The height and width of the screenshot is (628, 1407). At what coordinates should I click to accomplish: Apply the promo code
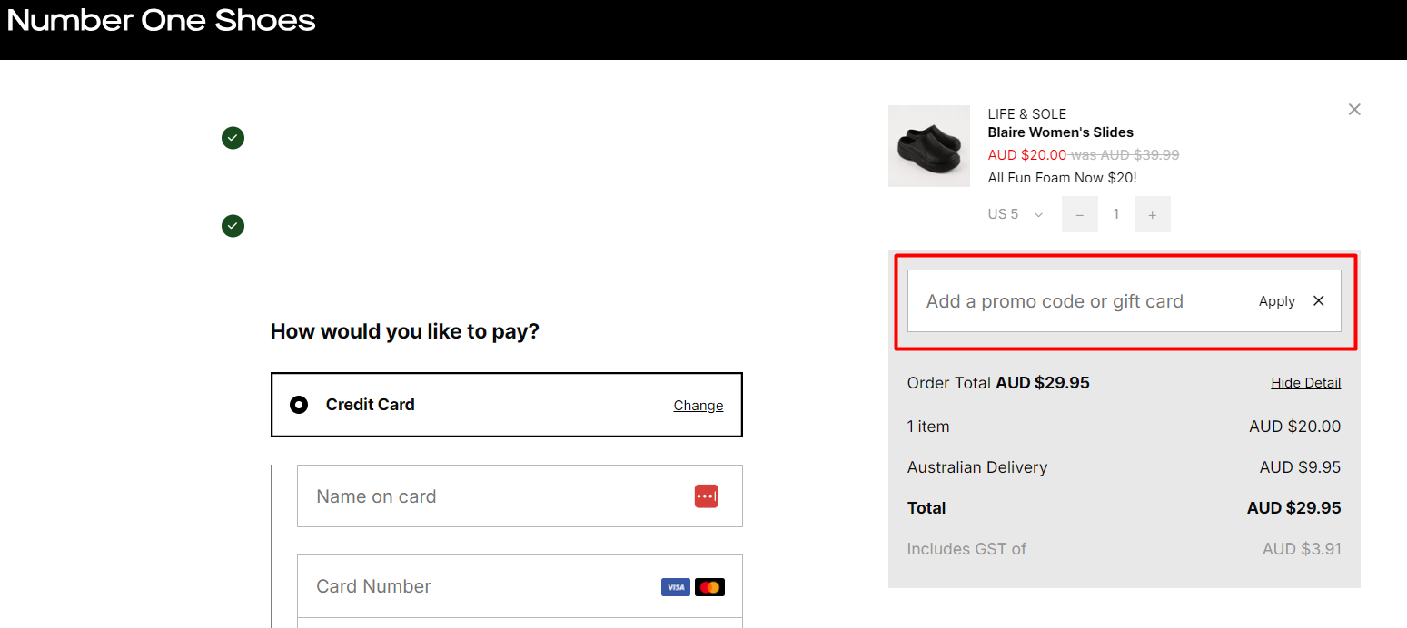click(1276, 301)
